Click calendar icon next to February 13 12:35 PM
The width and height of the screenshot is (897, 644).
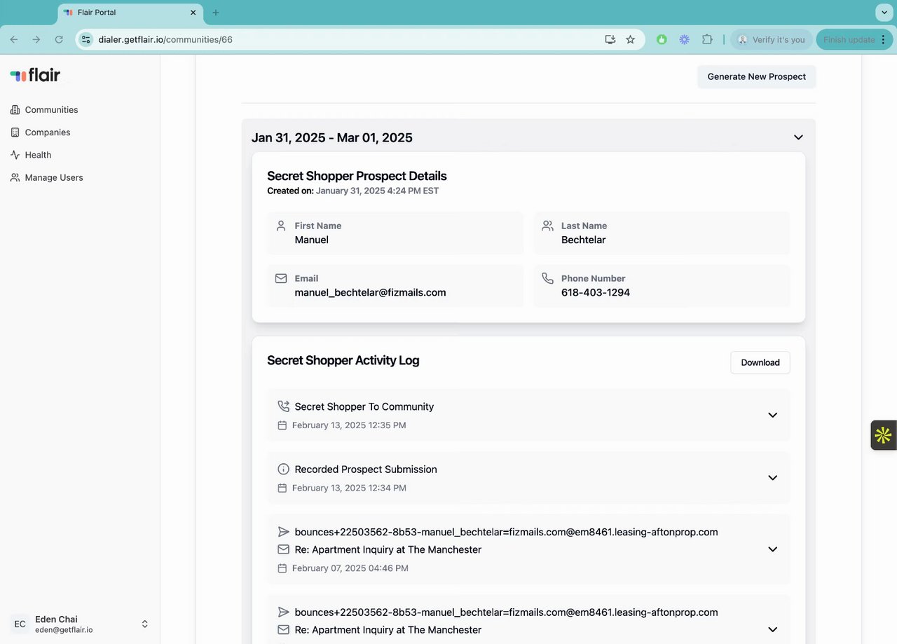coord(282,425)
